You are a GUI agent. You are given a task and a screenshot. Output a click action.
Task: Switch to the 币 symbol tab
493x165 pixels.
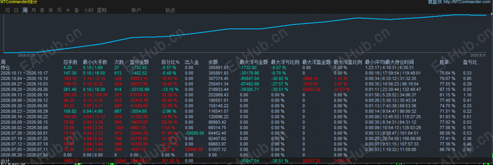[x=59, y=10]
